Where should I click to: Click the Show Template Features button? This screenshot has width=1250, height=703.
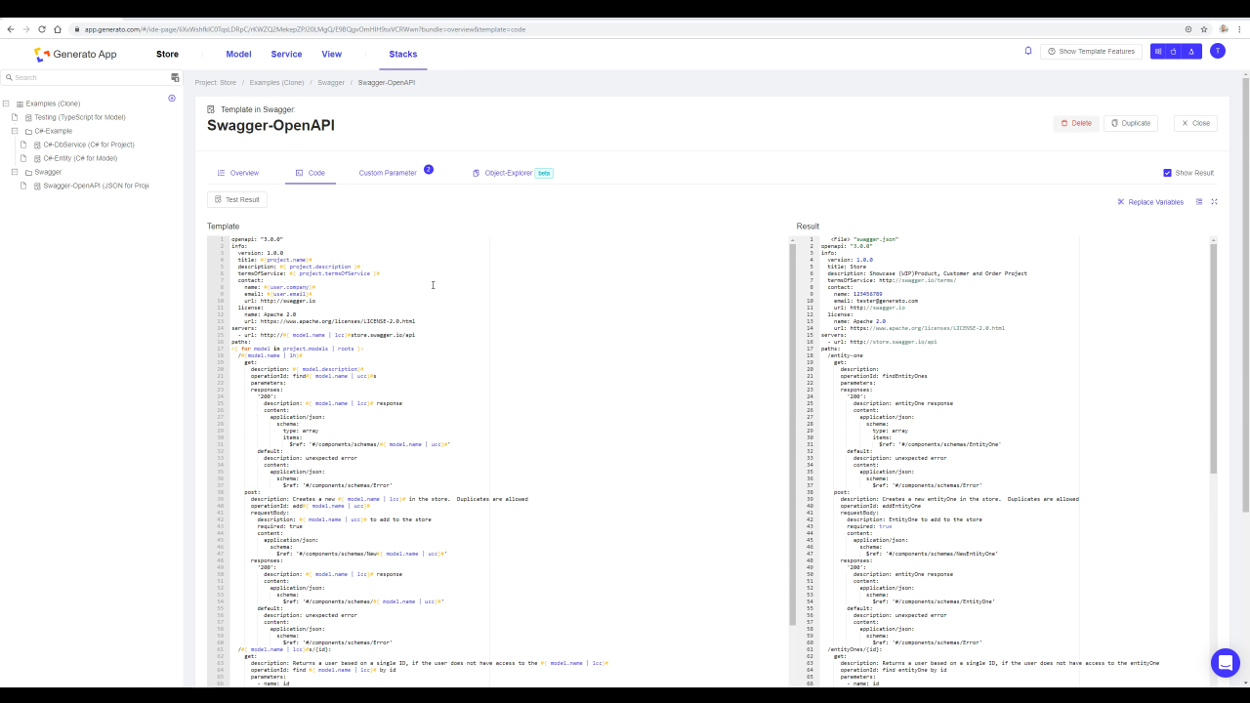click(1092, 51)
